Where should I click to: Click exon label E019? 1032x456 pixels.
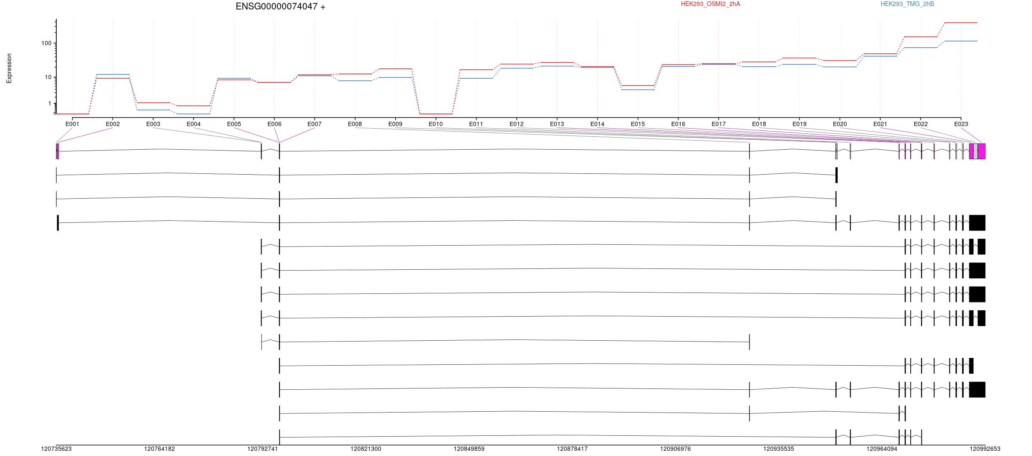click(x=799, y=124)
